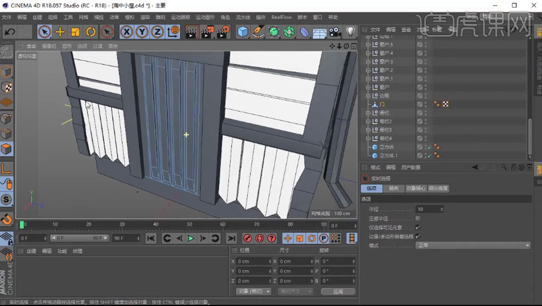Select the Rotate tool in top toolbar

(91, 32)
